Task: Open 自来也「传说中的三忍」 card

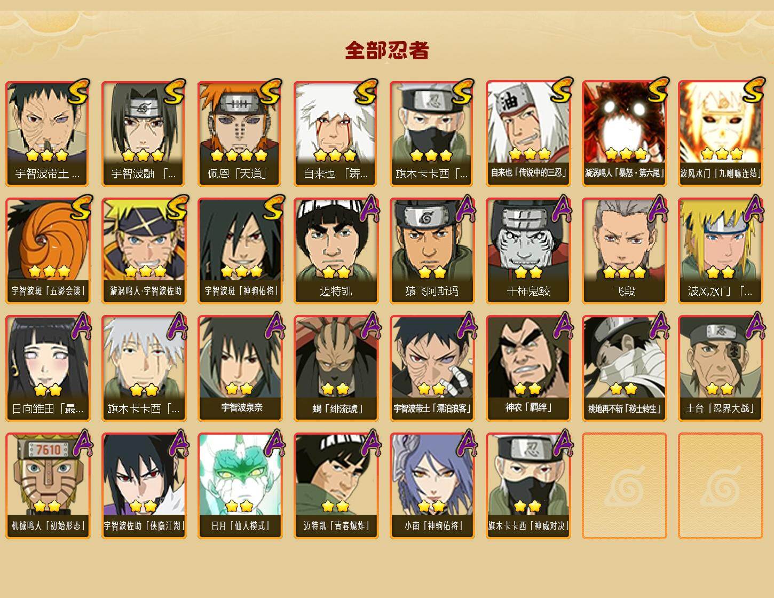Action: [x=528, y=133]
